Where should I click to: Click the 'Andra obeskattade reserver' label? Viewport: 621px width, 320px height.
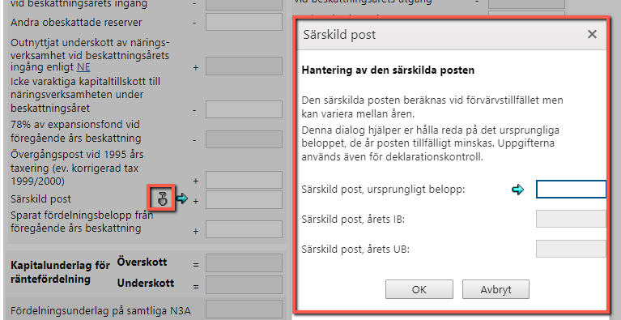[76, 23]
